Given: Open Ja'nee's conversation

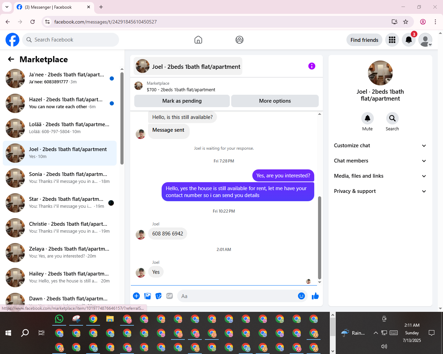Looking at the screenshot, I should (x=60, y=78).
